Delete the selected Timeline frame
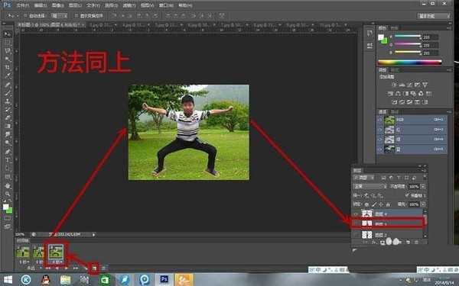The width and height of the screenshot is (459, 286). (x=103, y=268)
